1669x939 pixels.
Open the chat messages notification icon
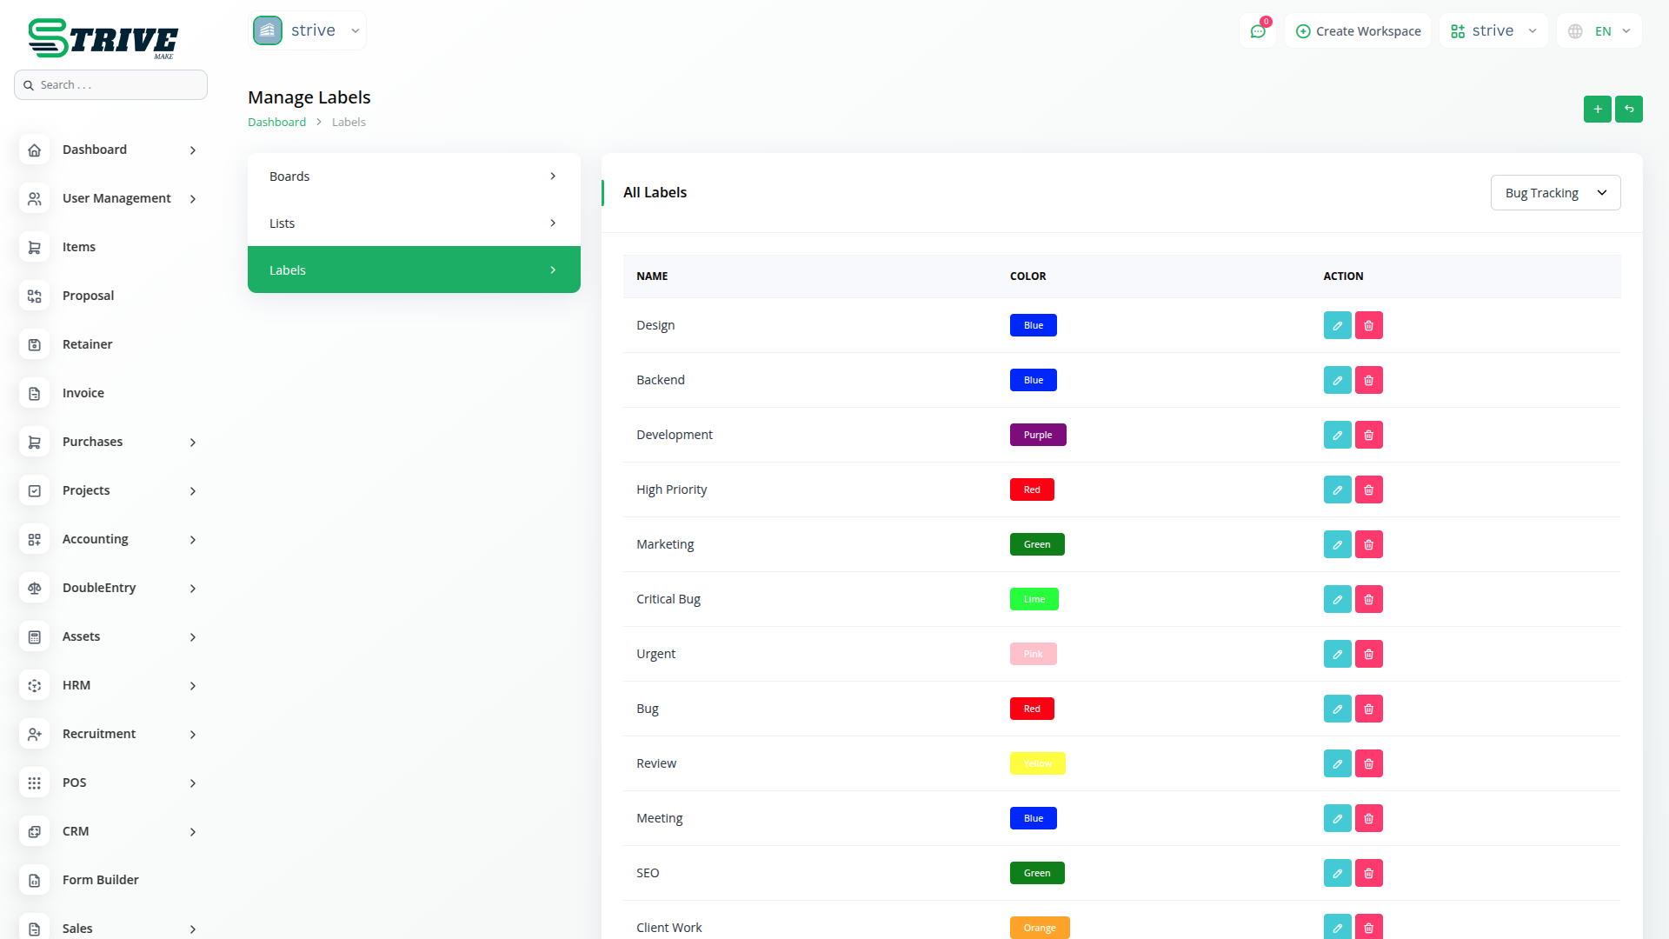click(x=1257, y=31)
